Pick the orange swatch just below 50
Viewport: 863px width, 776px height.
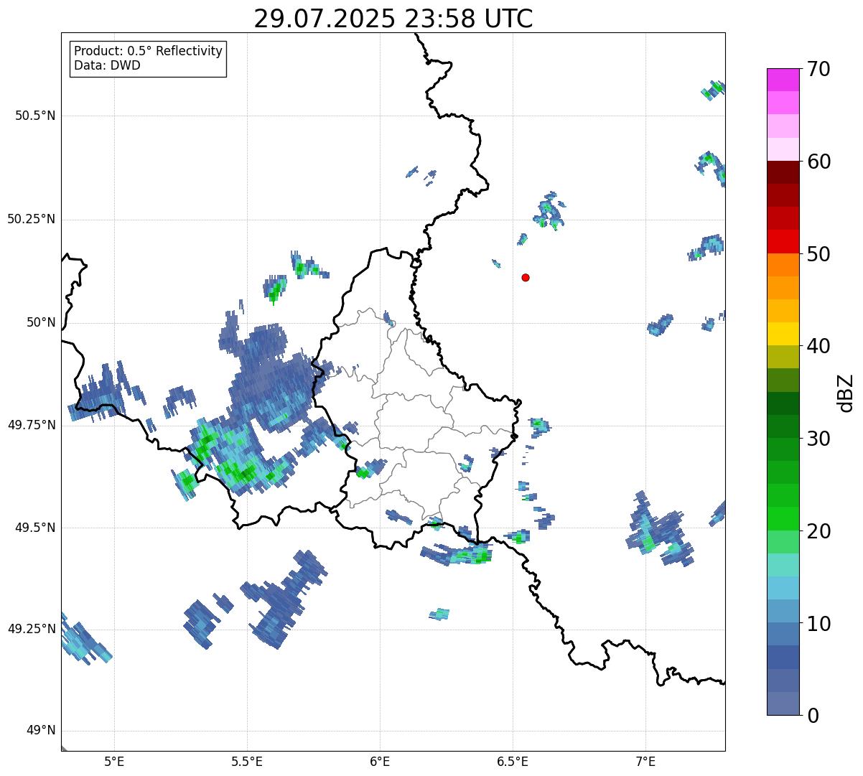[783, 264]
